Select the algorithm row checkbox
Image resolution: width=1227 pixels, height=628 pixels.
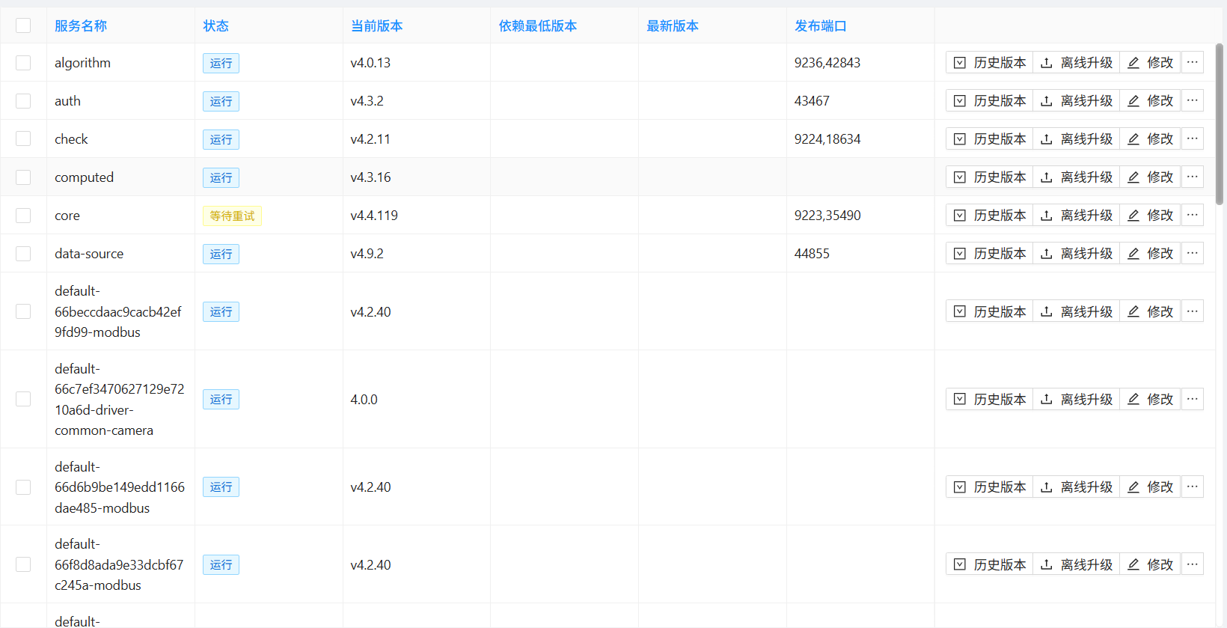pos(23,63)
